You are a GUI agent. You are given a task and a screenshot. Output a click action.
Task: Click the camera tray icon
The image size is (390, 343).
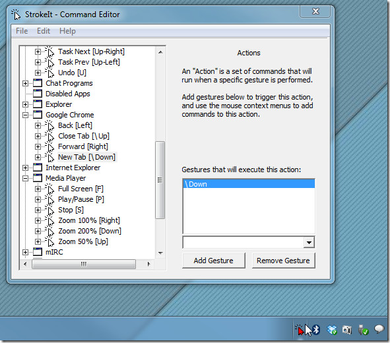[x=346, y=330]
